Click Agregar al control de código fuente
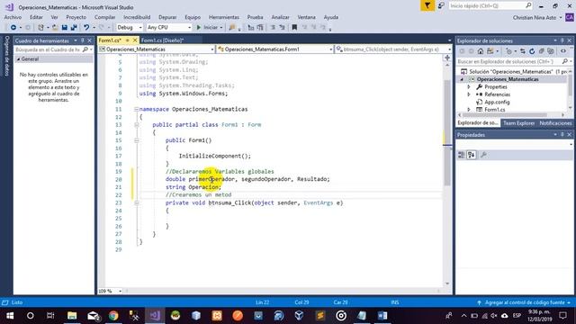Viewport: 576px width, 324px height. coord(525,302)
